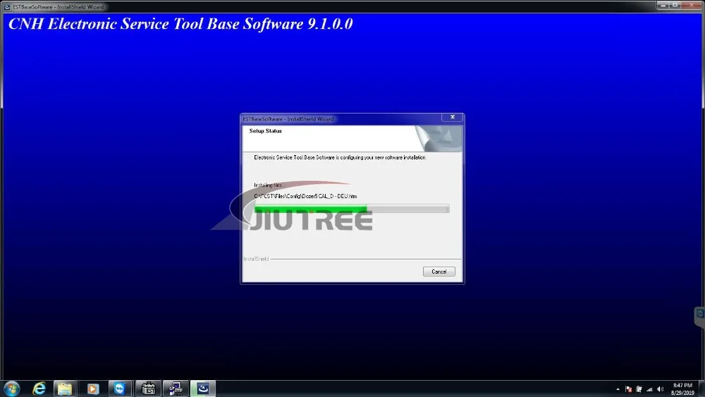Open the power plug tray icon
705x397 pixels.
pyautogui.click(x=639, y=389)
